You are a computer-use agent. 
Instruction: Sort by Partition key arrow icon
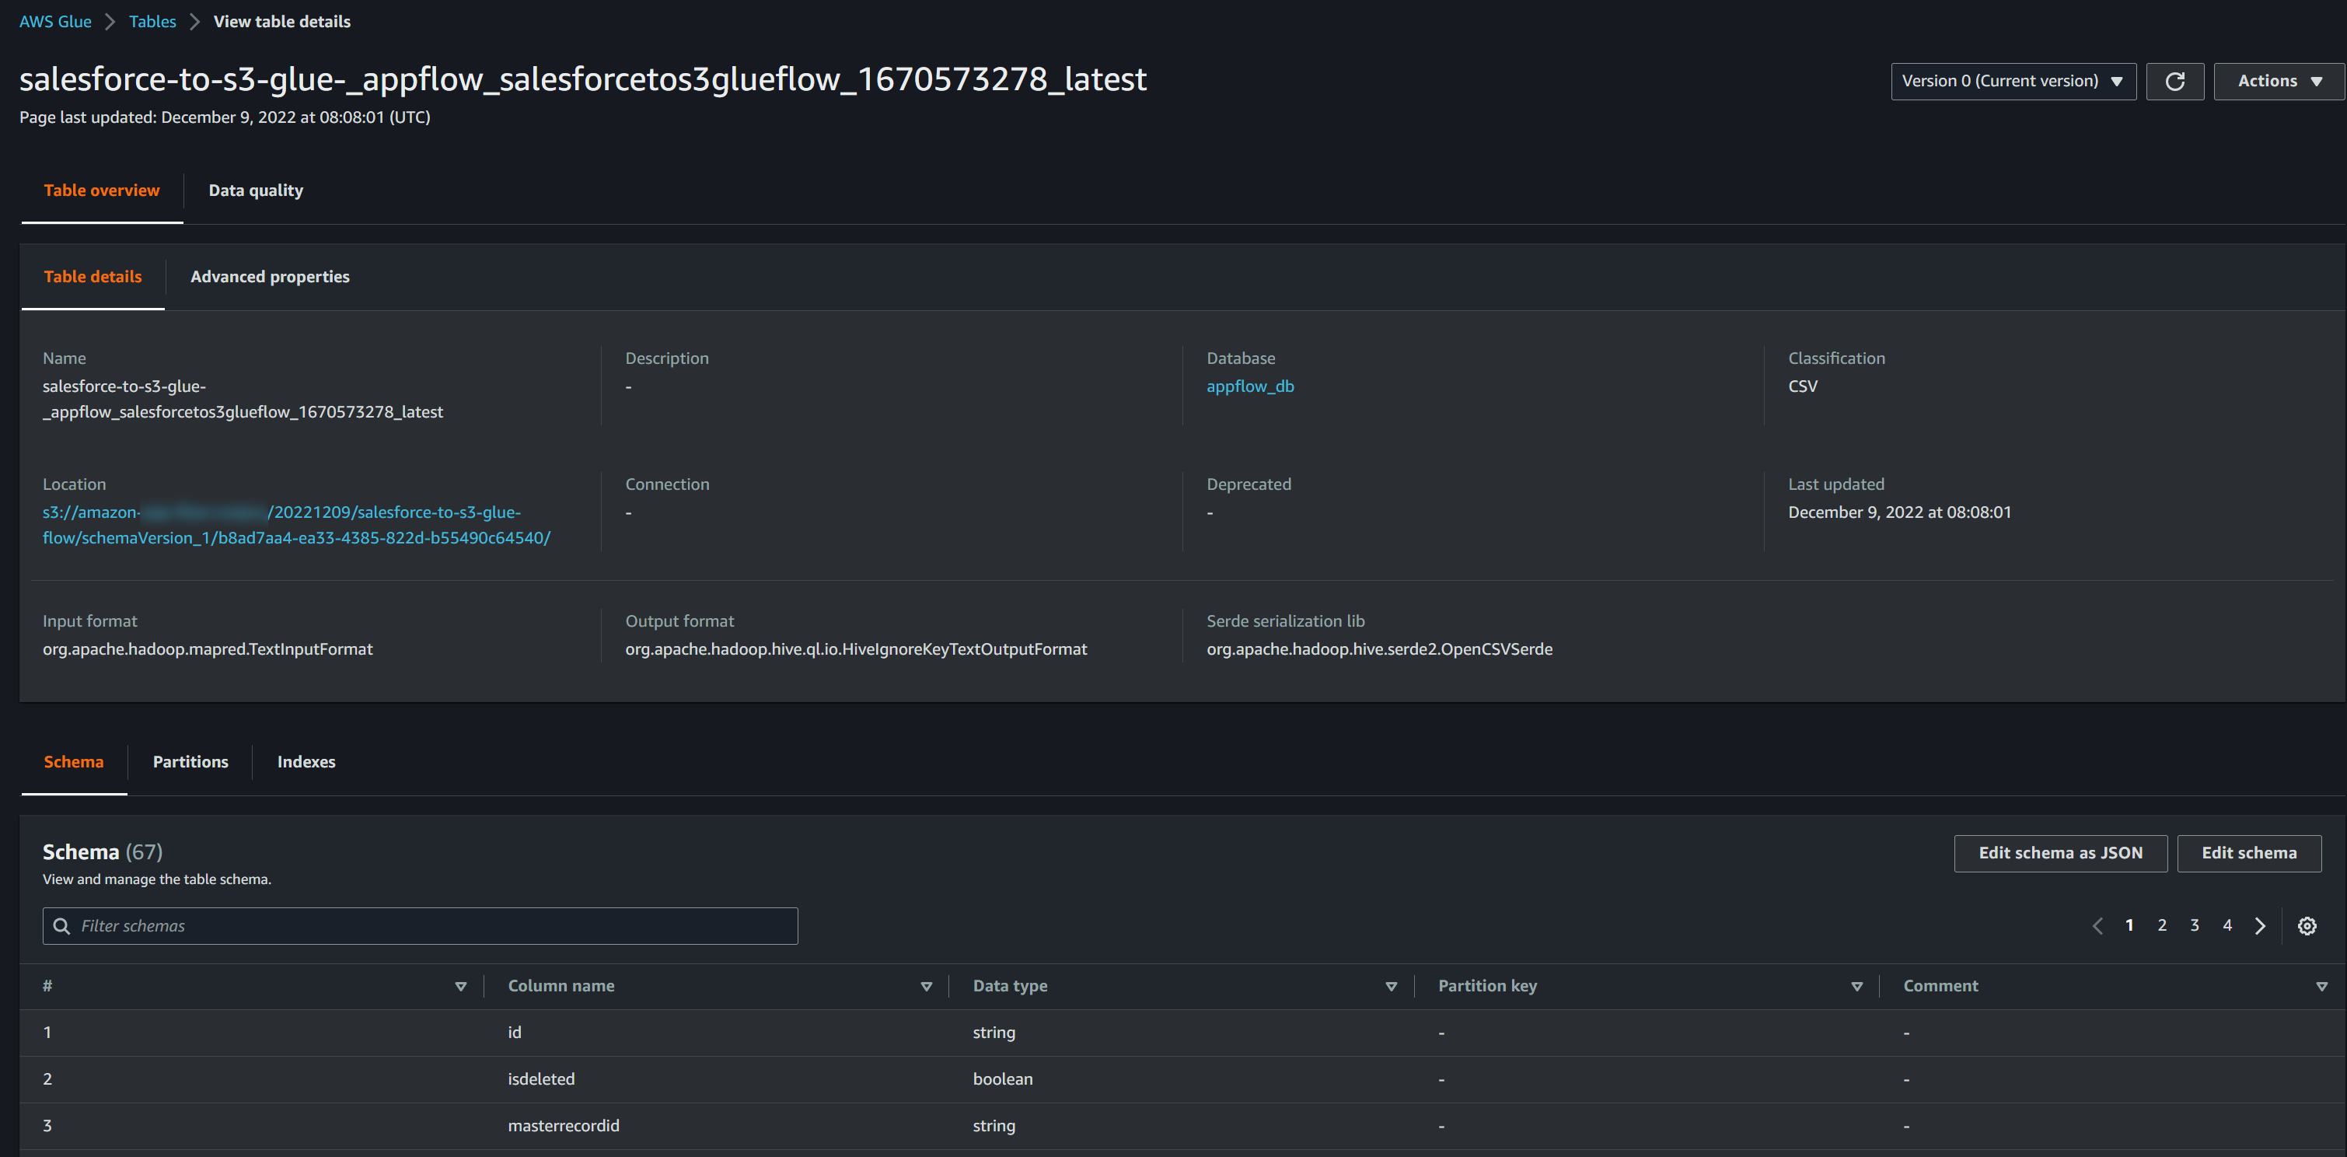click(1856, 987)
